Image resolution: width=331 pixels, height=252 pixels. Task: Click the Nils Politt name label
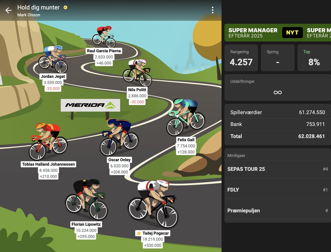click(x=137, y=90)
